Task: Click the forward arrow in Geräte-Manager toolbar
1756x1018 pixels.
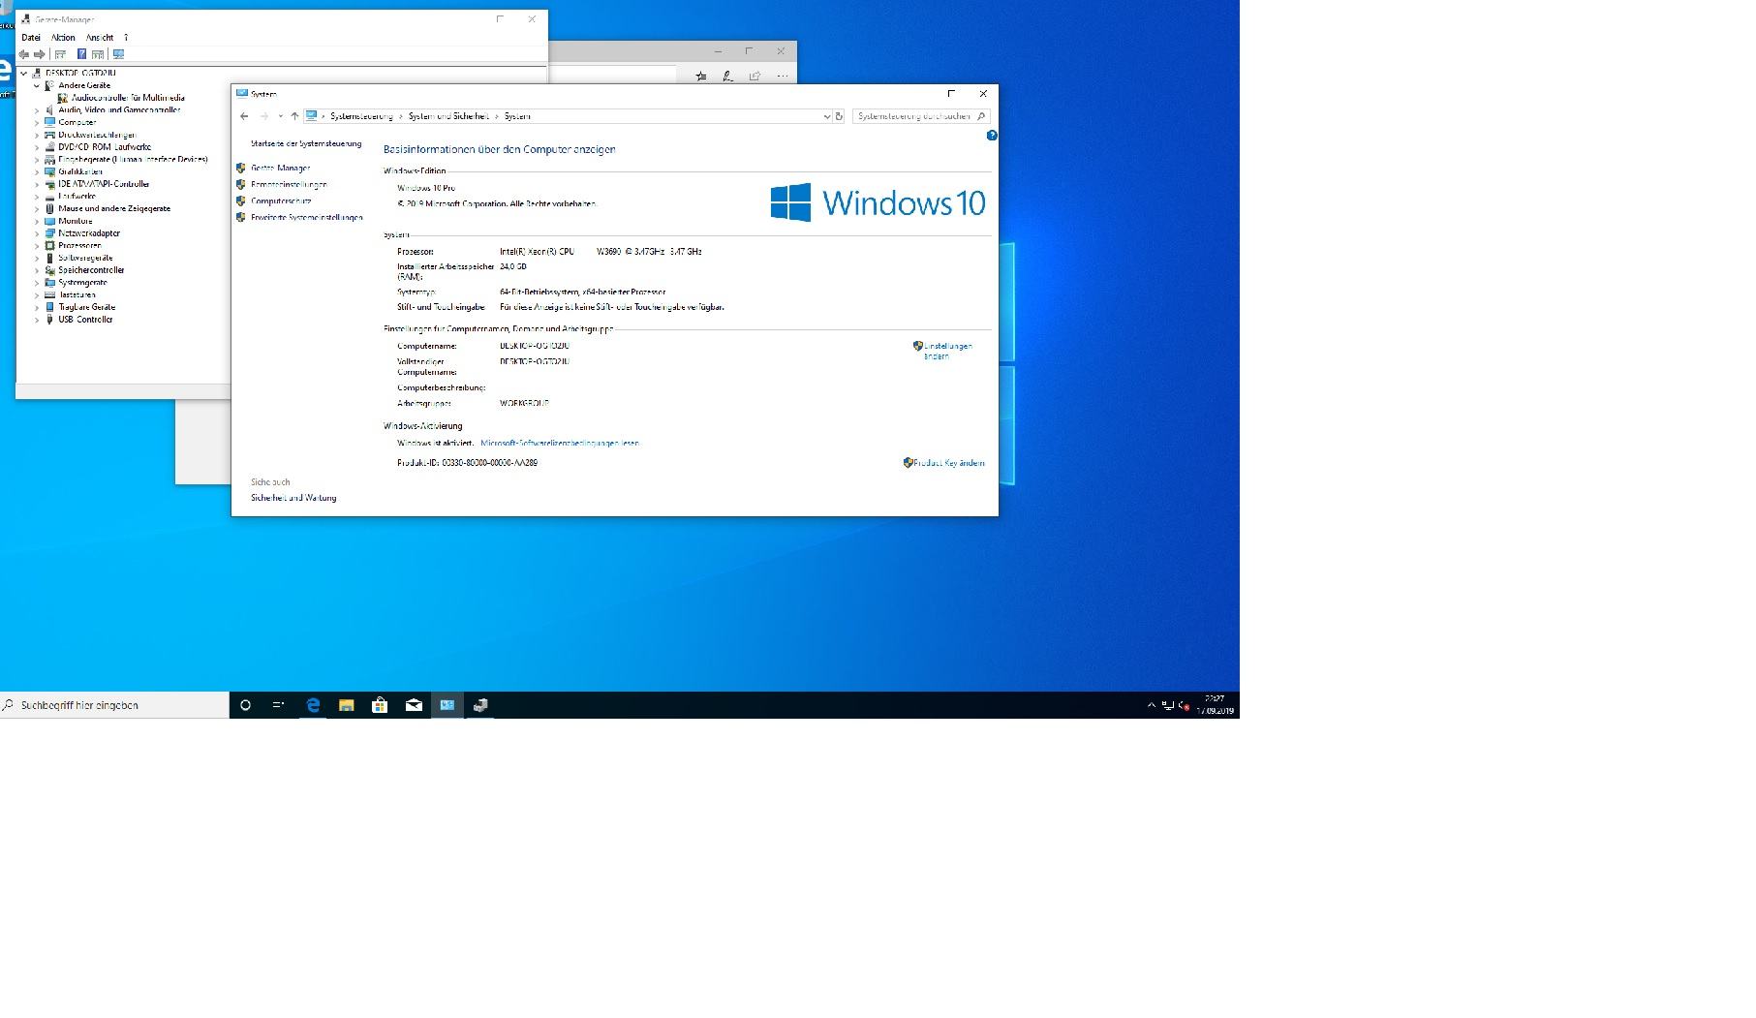Action: [x=40, y=54]
